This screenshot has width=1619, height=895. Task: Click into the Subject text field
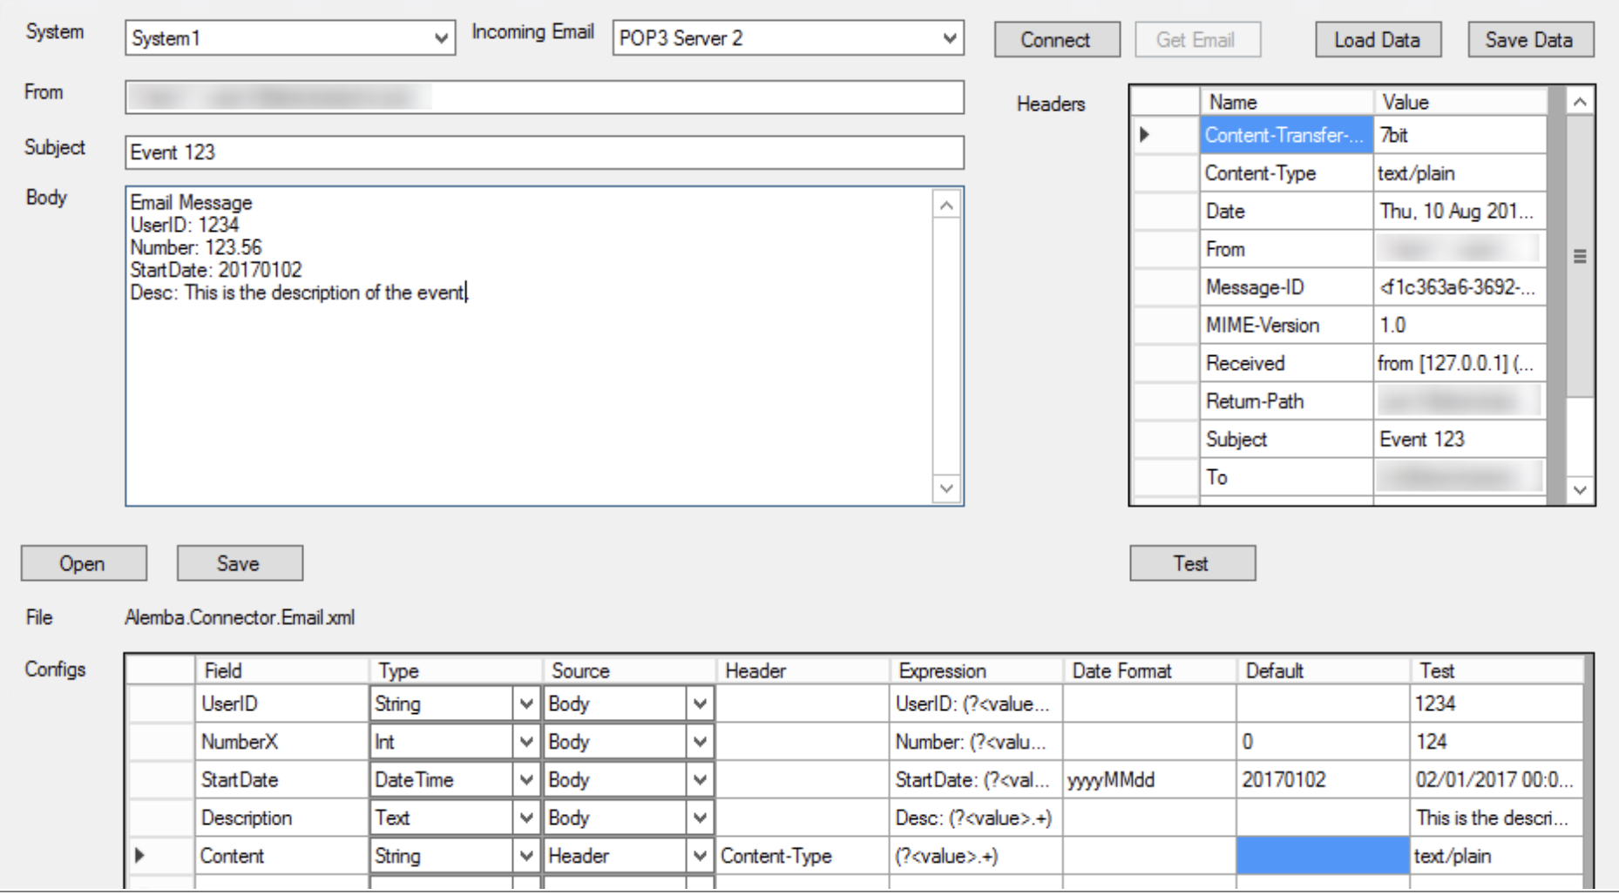(x=544, y=152)
